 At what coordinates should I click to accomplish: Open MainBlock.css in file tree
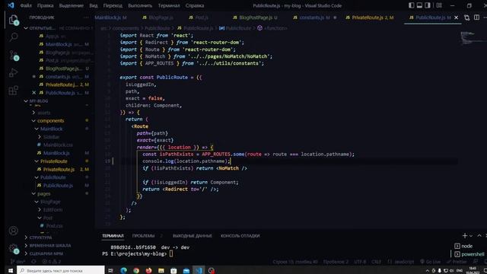coord(58,145)
